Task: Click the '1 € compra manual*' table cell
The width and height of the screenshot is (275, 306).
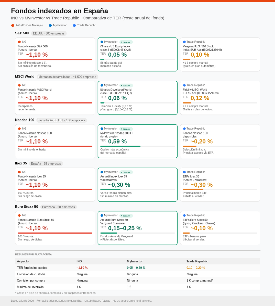Action: click(x=200, y=280)
